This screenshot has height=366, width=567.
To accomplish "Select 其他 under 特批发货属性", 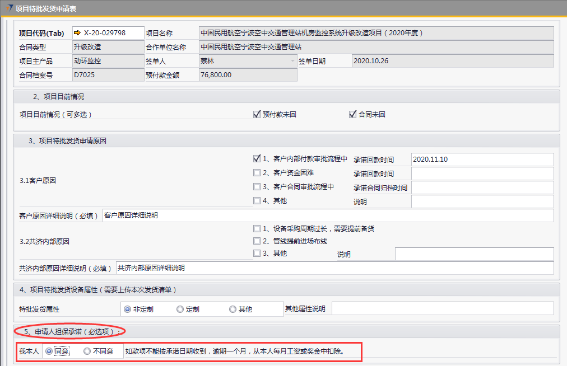I will [233, 309].
